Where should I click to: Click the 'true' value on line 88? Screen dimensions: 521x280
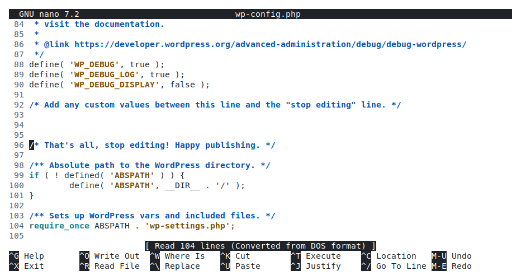click(x=140, y=64)
